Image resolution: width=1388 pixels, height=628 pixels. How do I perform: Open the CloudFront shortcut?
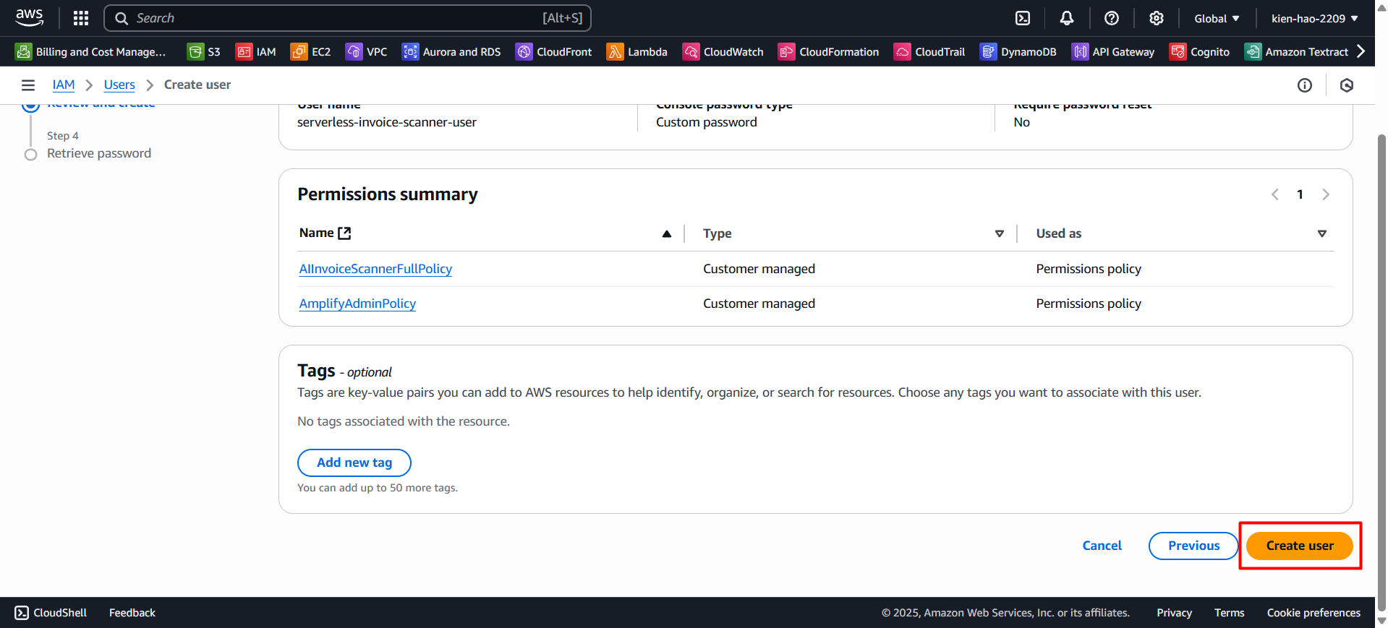(x=553, y=52)
